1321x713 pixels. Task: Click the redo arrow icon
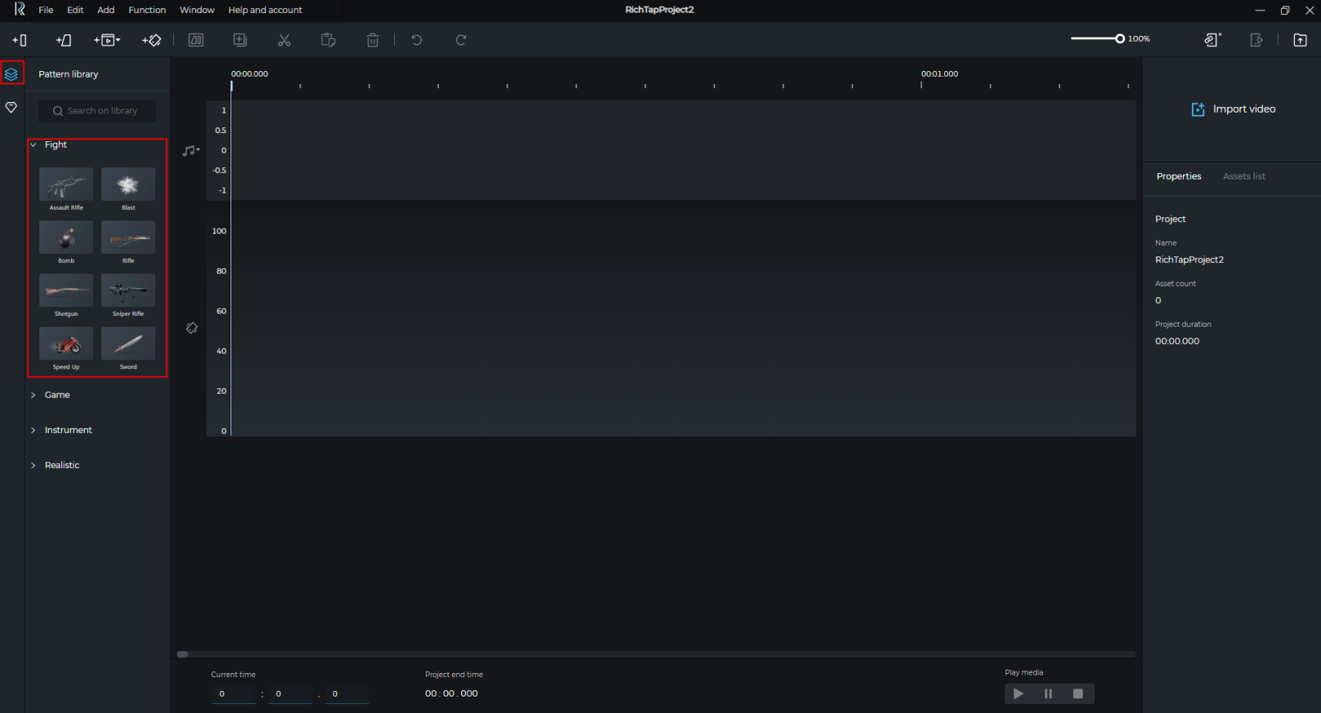[461, 40]
